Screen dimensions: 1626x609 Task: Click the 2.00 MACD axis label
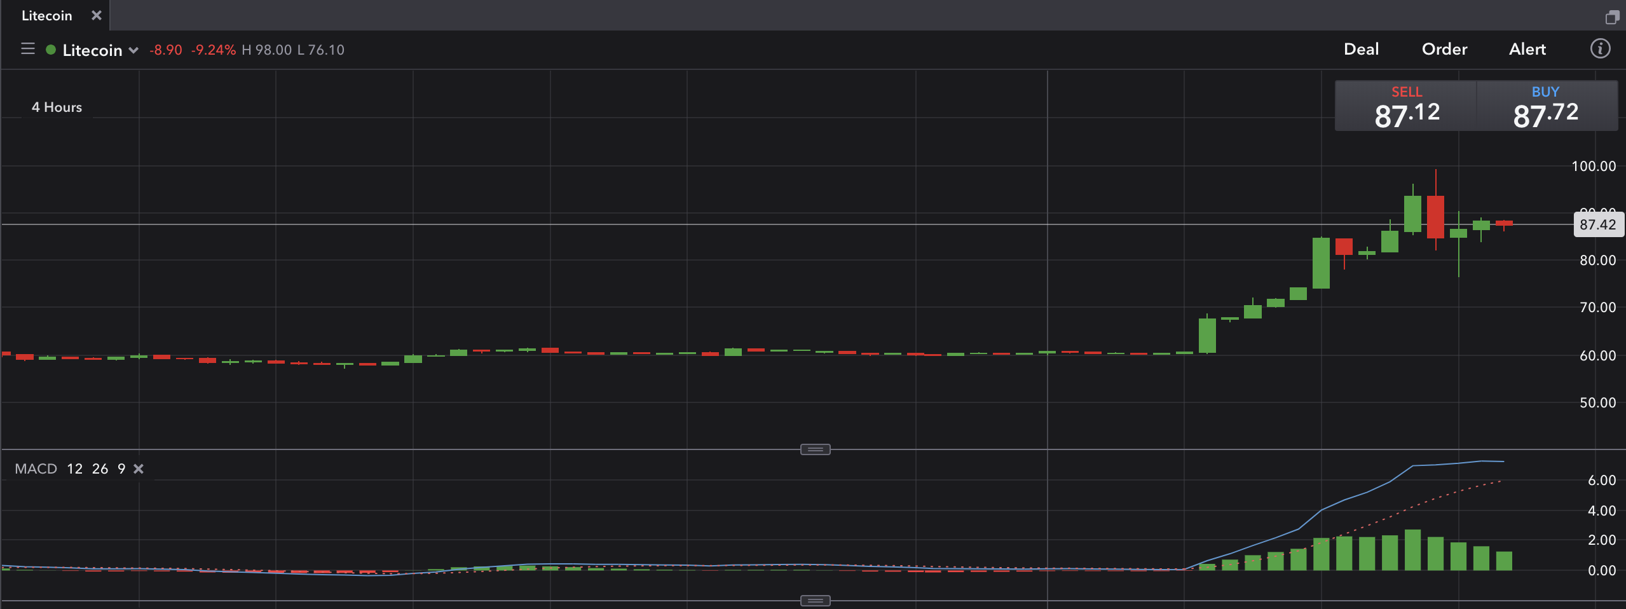[x=1602, y=540]
